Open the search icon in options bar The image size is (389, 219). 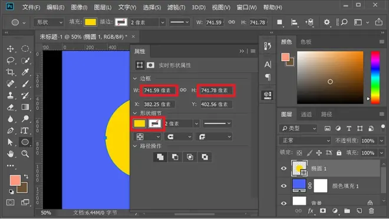tap(344, 22)
